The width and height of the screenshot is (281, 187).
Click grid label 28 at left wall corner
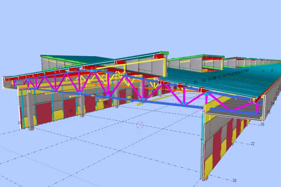(19, 122)
